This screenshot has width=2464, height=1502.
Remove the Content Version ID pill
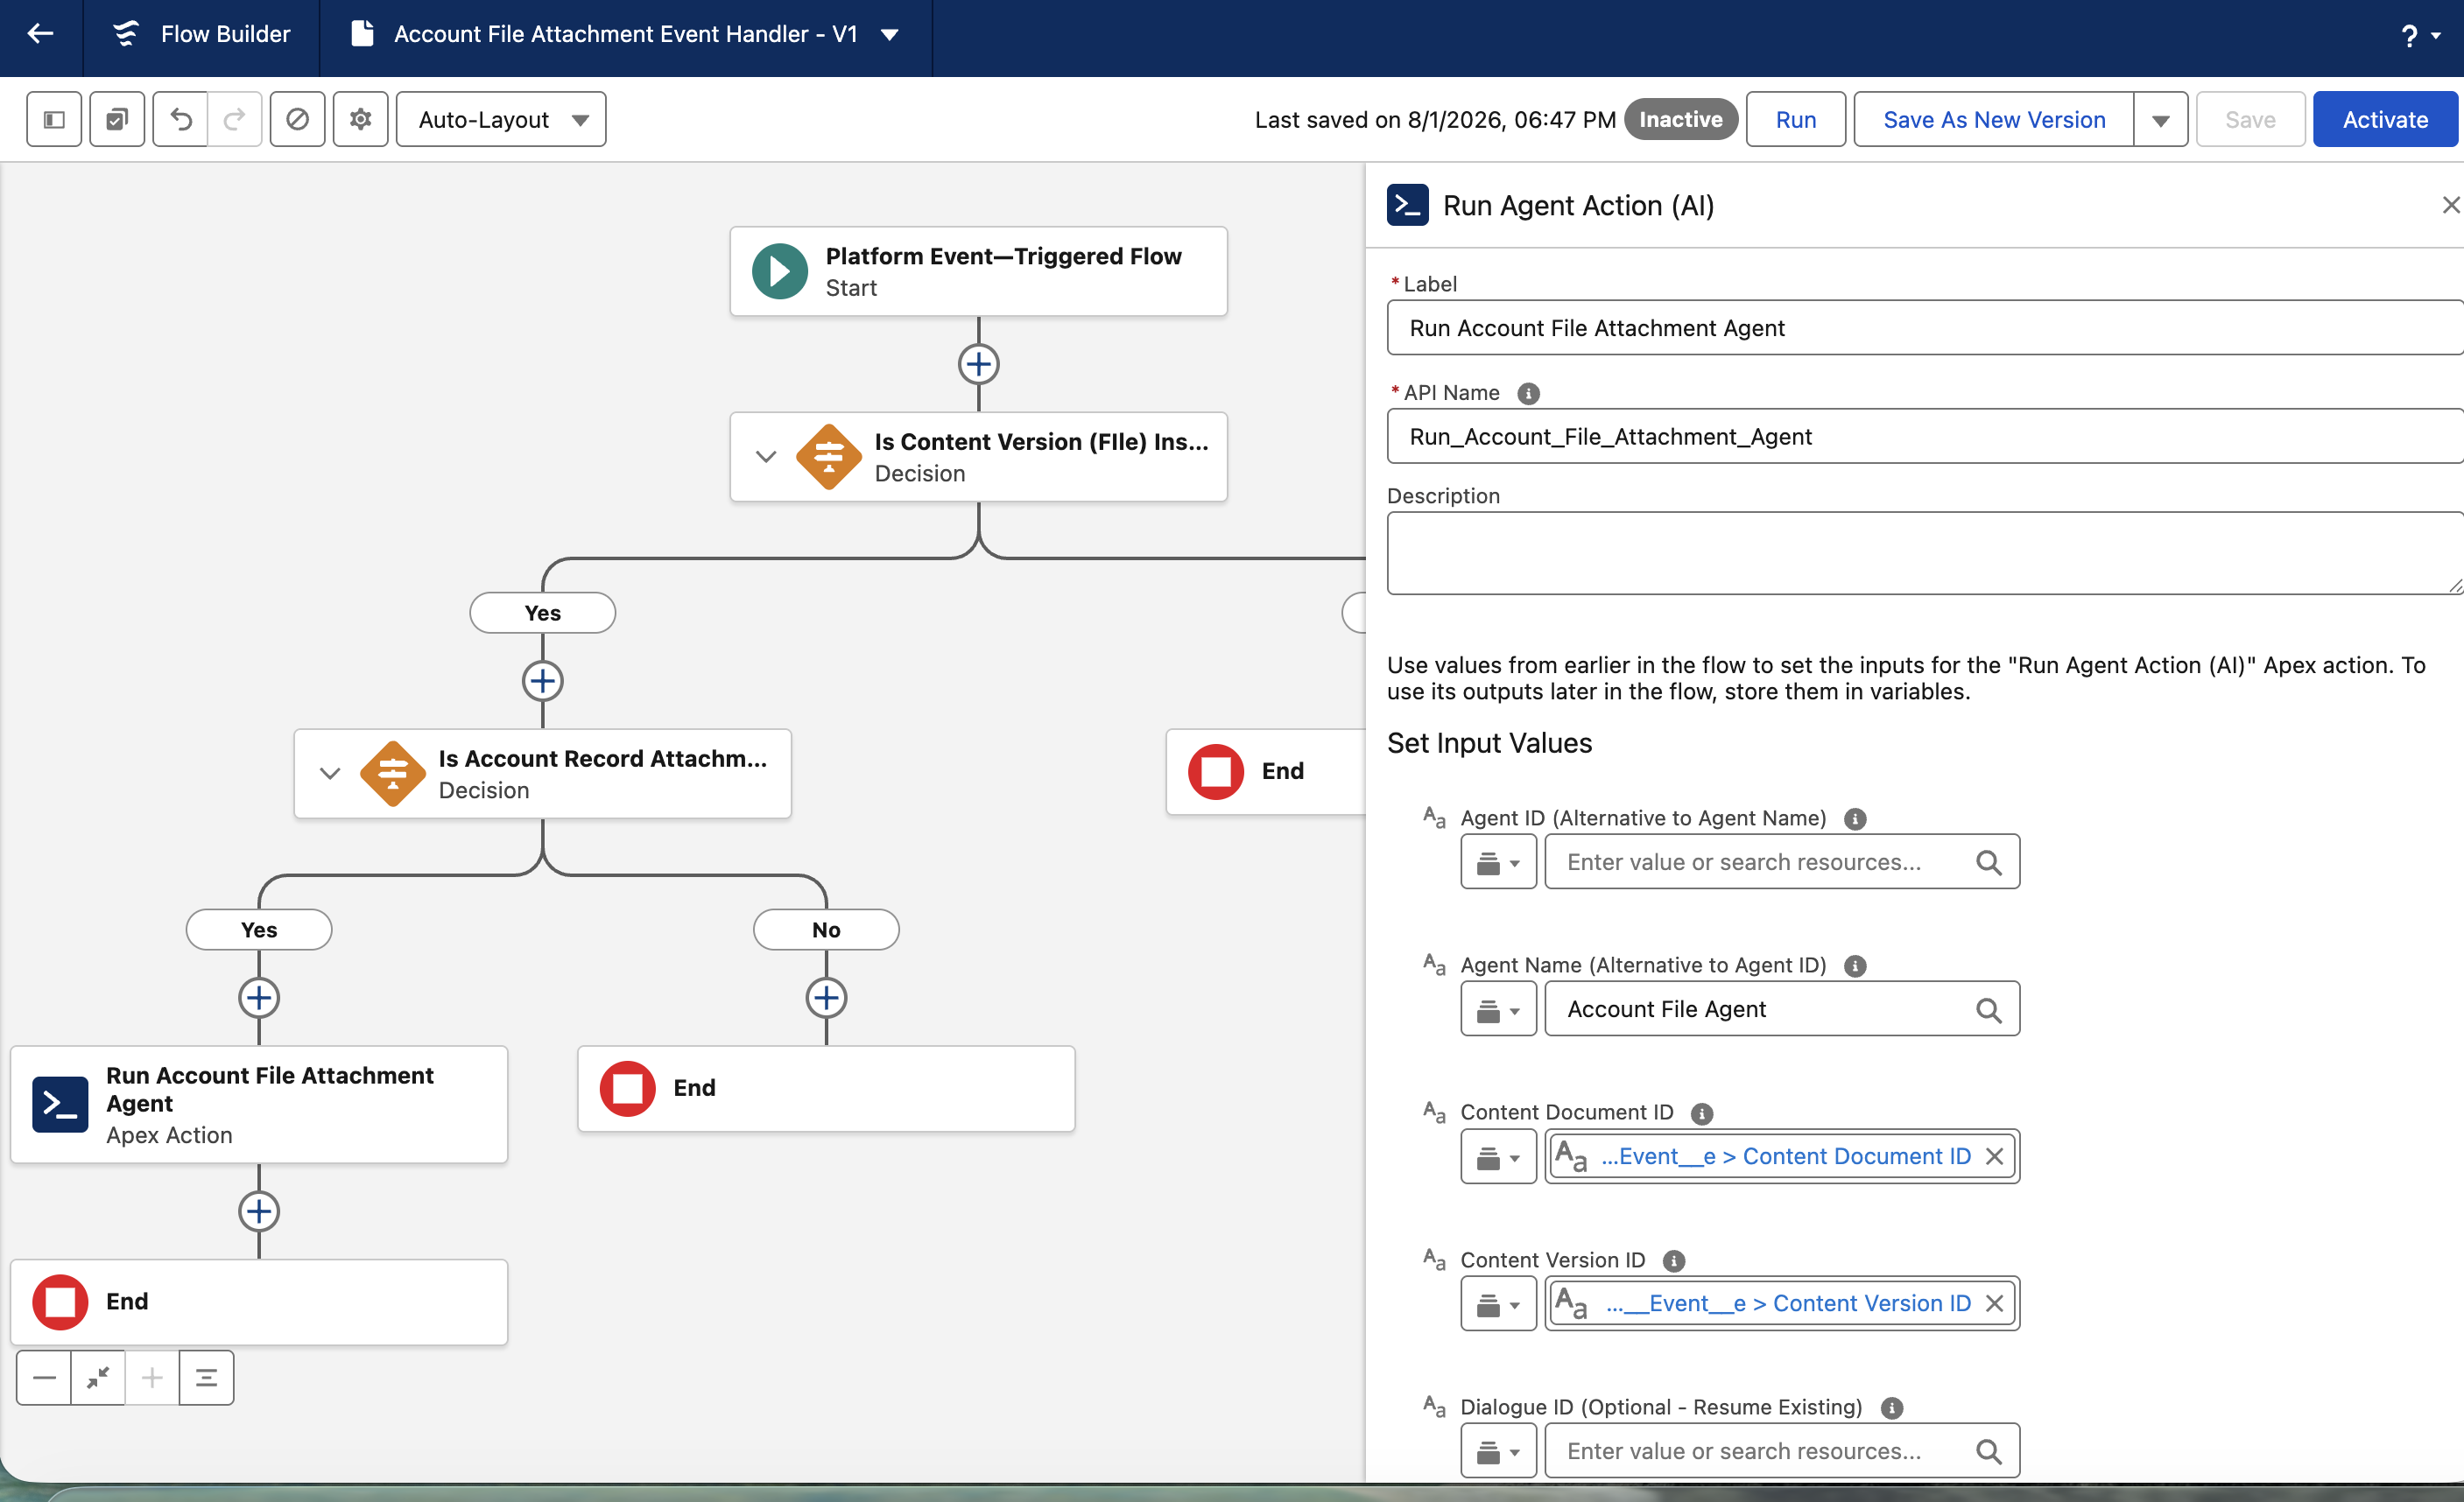pos(1994,1304)
